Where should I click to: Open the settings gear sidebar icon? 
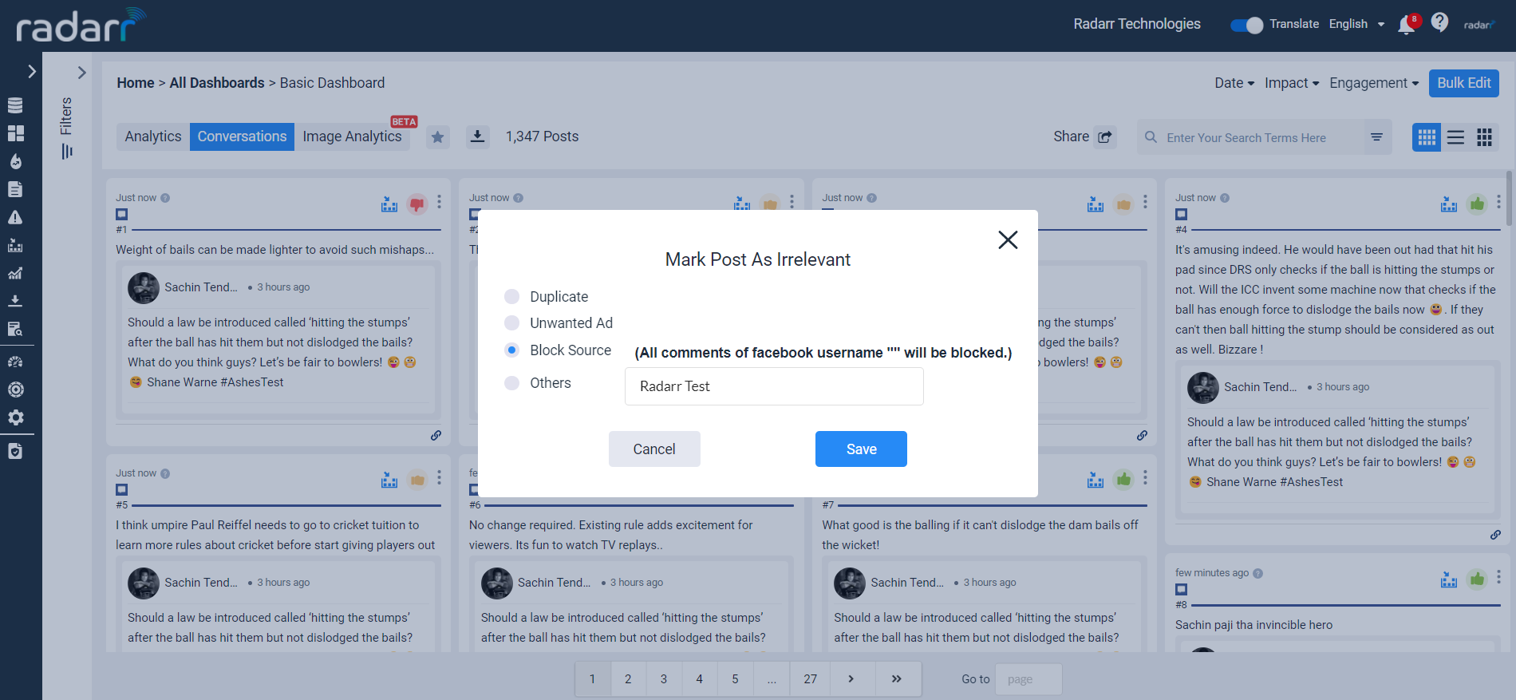(15, 417)
